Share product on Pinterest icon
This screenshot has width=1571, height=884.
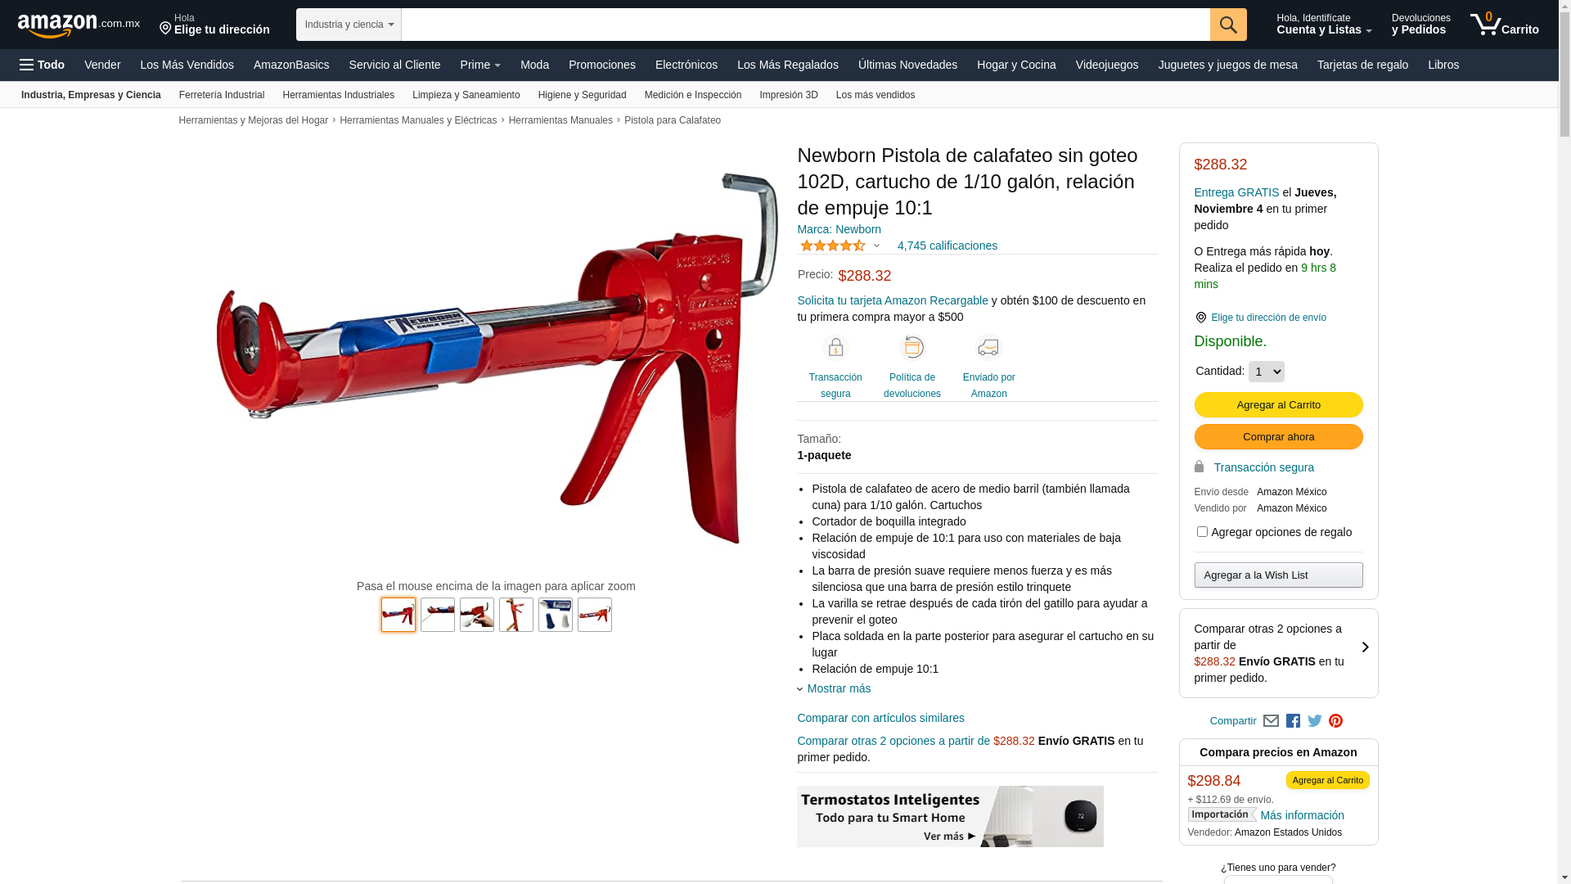pos(1335,721)
